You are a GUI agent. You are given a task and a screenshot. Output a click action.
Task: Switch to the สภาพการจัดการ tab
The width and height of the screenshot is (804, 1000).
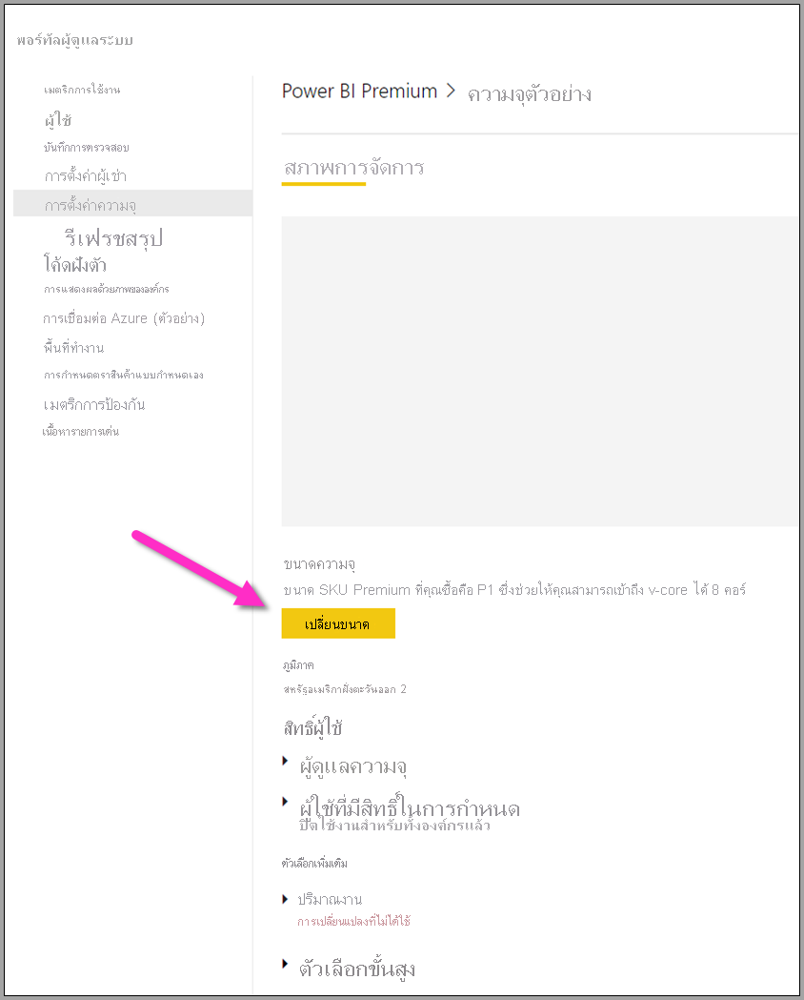tap(353, 169)
